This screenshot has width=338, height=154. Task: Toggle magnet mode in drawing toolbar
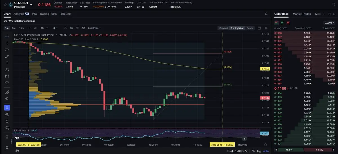point(7,108)
